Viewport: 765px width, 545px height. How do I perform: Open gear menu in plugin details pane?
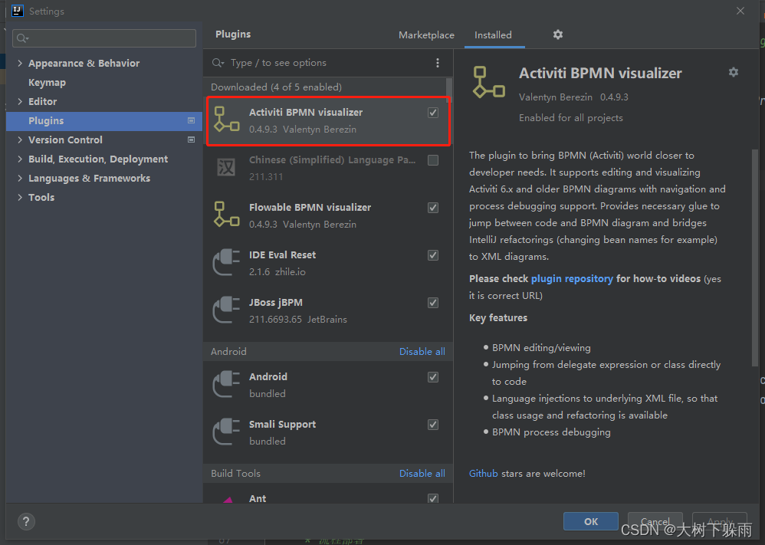tap(734, 72)
